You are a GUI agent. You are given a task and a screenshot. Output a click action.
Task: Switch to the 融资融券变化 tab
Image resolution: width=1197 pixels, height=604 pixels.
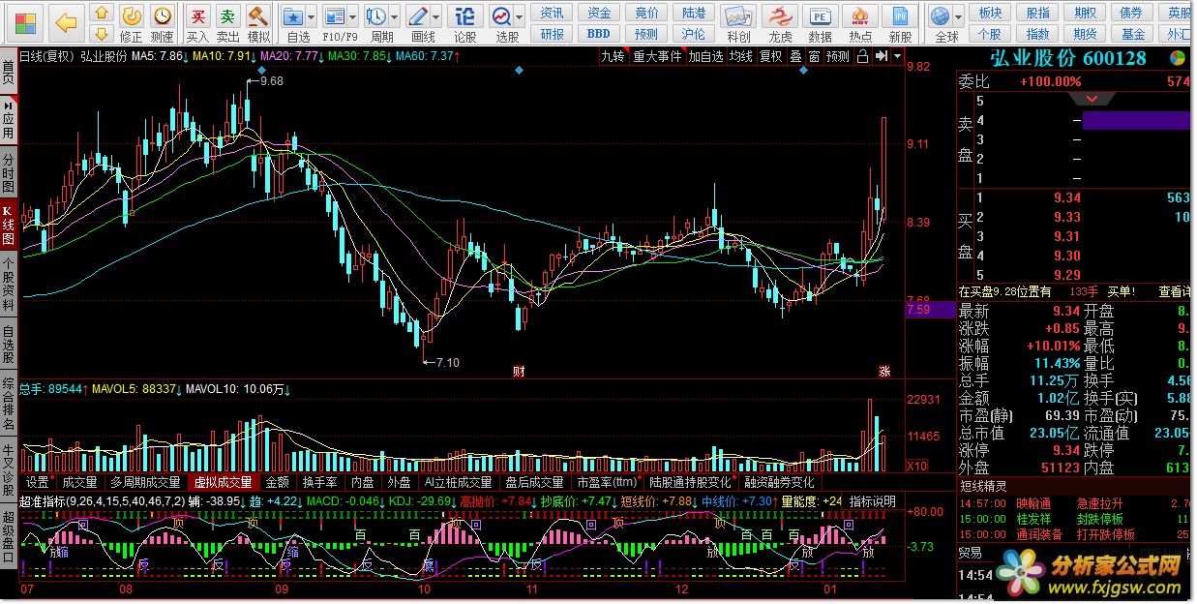point(779,482)
